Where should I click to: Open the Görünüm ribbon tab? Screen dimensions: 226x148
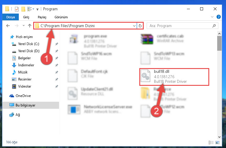pyautogui.click(x=61, y=17)
